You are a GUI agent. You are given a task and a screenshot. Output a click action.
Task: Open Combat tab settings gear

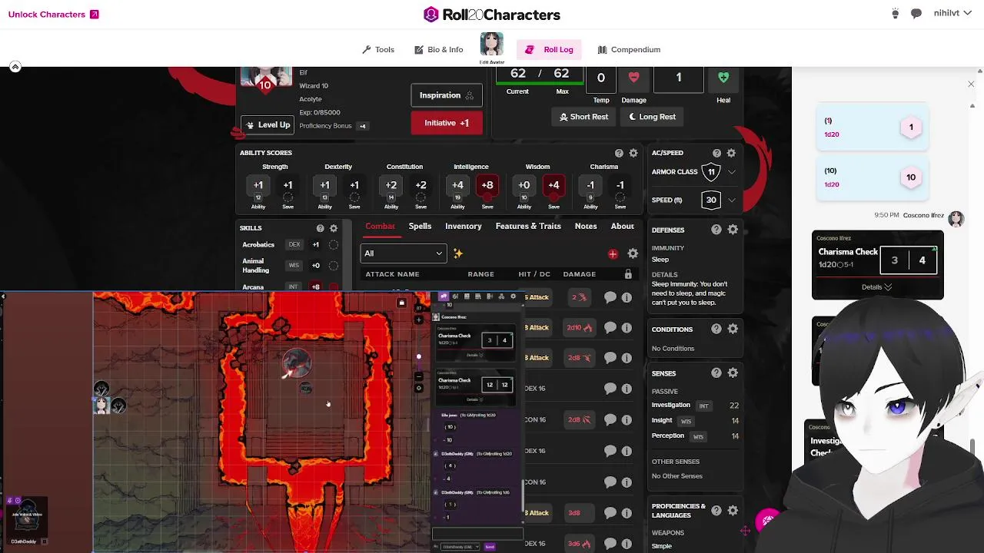(x=633, y=253)
